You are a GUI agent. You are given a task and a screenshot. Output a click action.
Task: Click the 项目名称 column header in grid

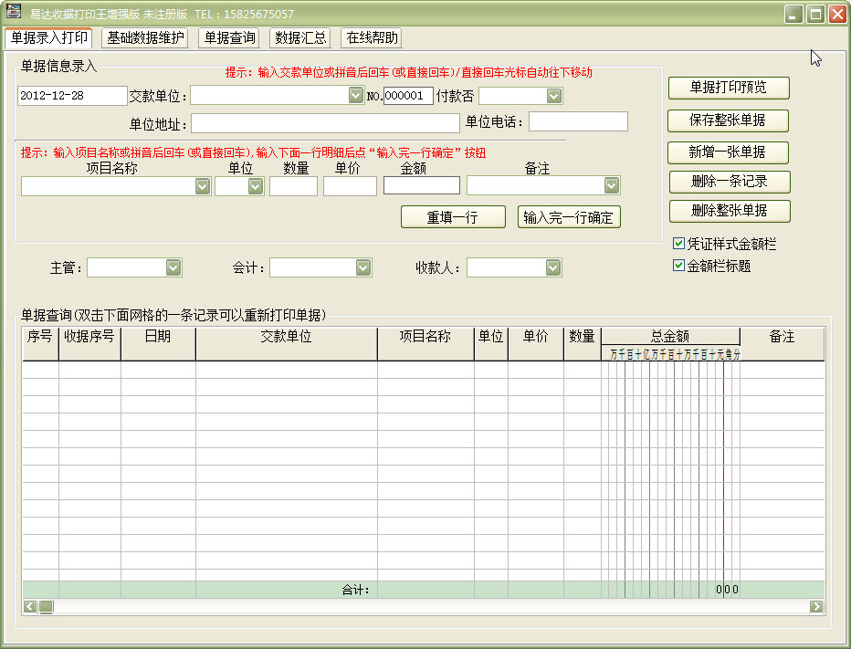[425, 343]
